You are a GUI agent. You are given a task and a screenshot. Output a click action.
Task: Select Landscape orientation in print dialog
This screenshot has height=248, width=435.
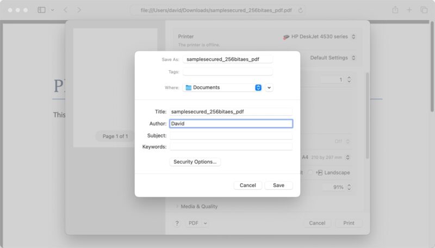pos(332,172)
